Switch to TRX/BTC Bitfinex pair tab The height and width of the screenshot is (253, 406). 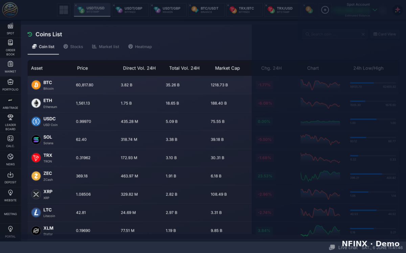(x=244, y=10)
